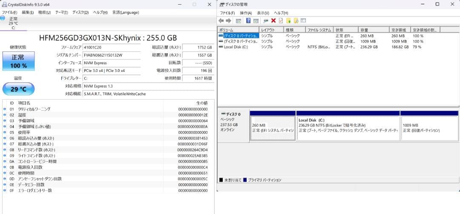The height and width of the screenshot is (214, 460).
Task: Click the rescan disks drive icon in toolbar
Action: click(x=266, y=20)
